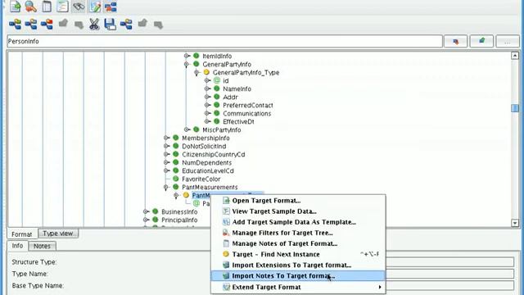Select Import Notes To Target format

click(x=298, y=275)
